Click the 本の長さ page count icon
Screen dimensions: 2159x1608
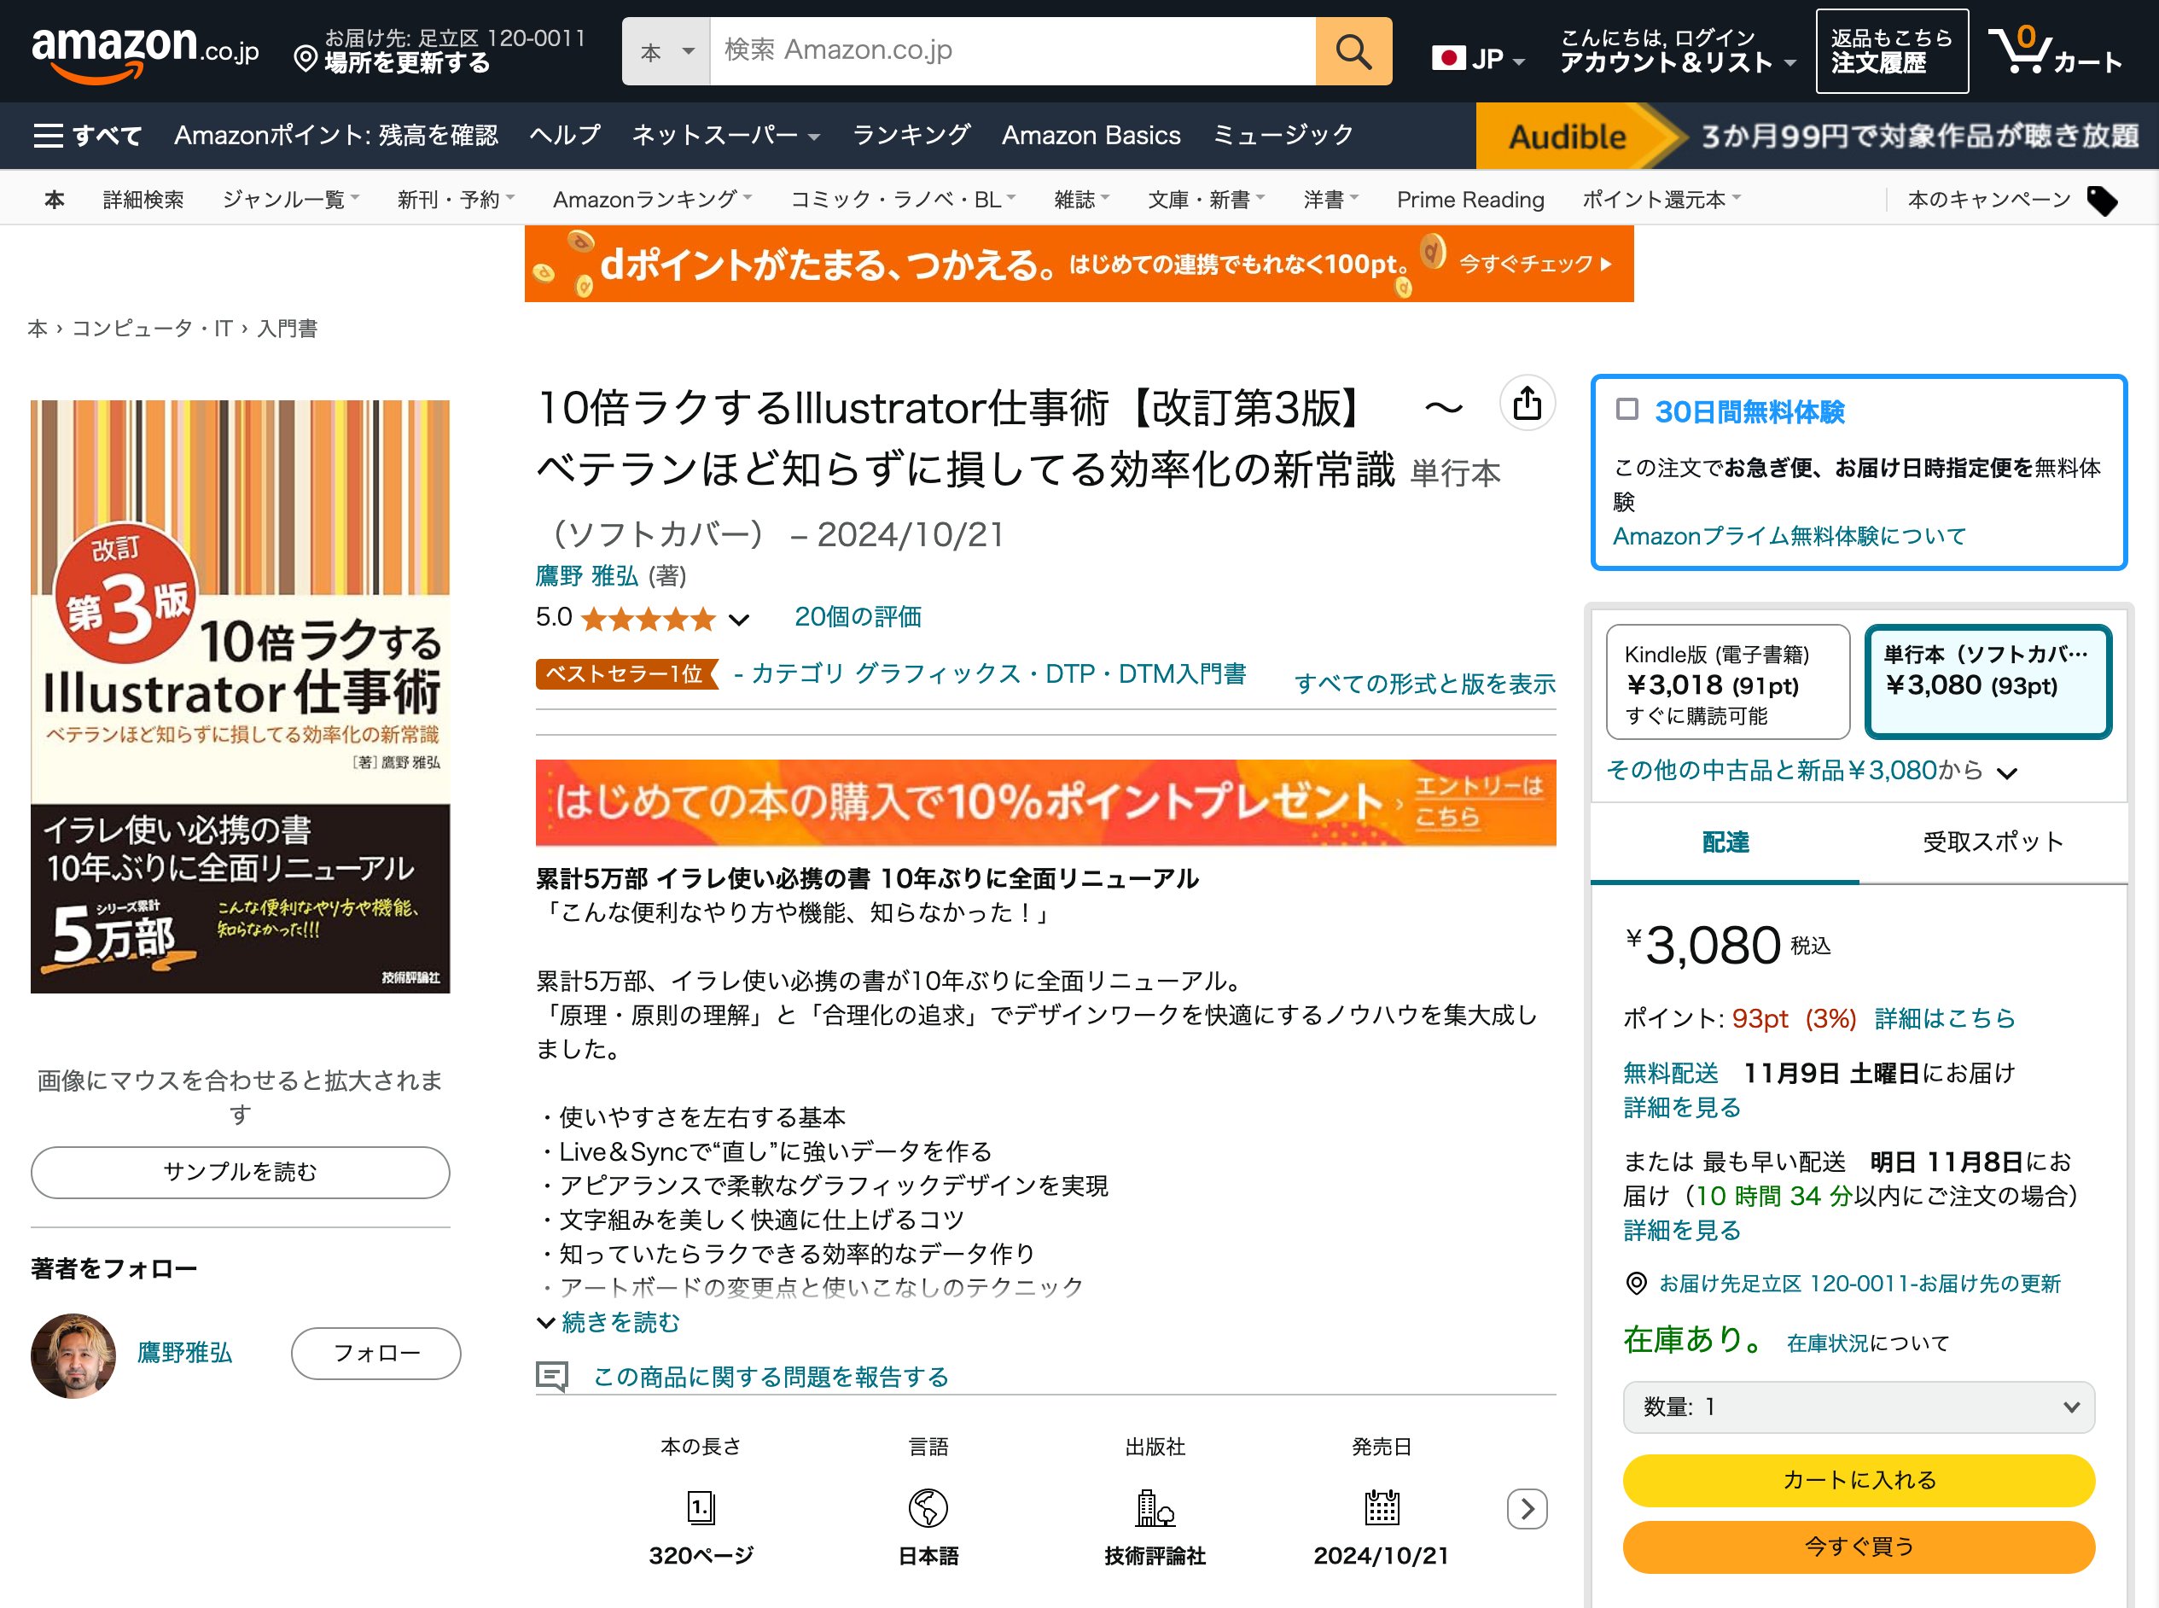point(701,1508)
